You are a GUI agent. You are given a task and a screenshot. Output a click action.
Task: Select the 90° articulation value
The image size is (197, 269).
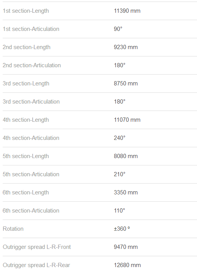118,29
